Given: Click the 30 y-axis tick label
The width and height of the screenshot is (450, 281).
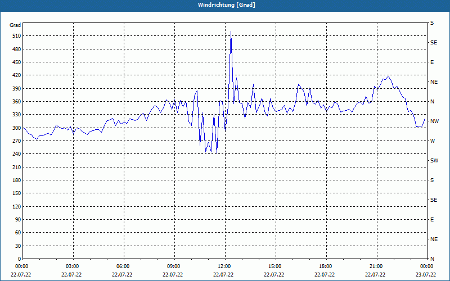Looking at the screenshot, I should 19,246.
